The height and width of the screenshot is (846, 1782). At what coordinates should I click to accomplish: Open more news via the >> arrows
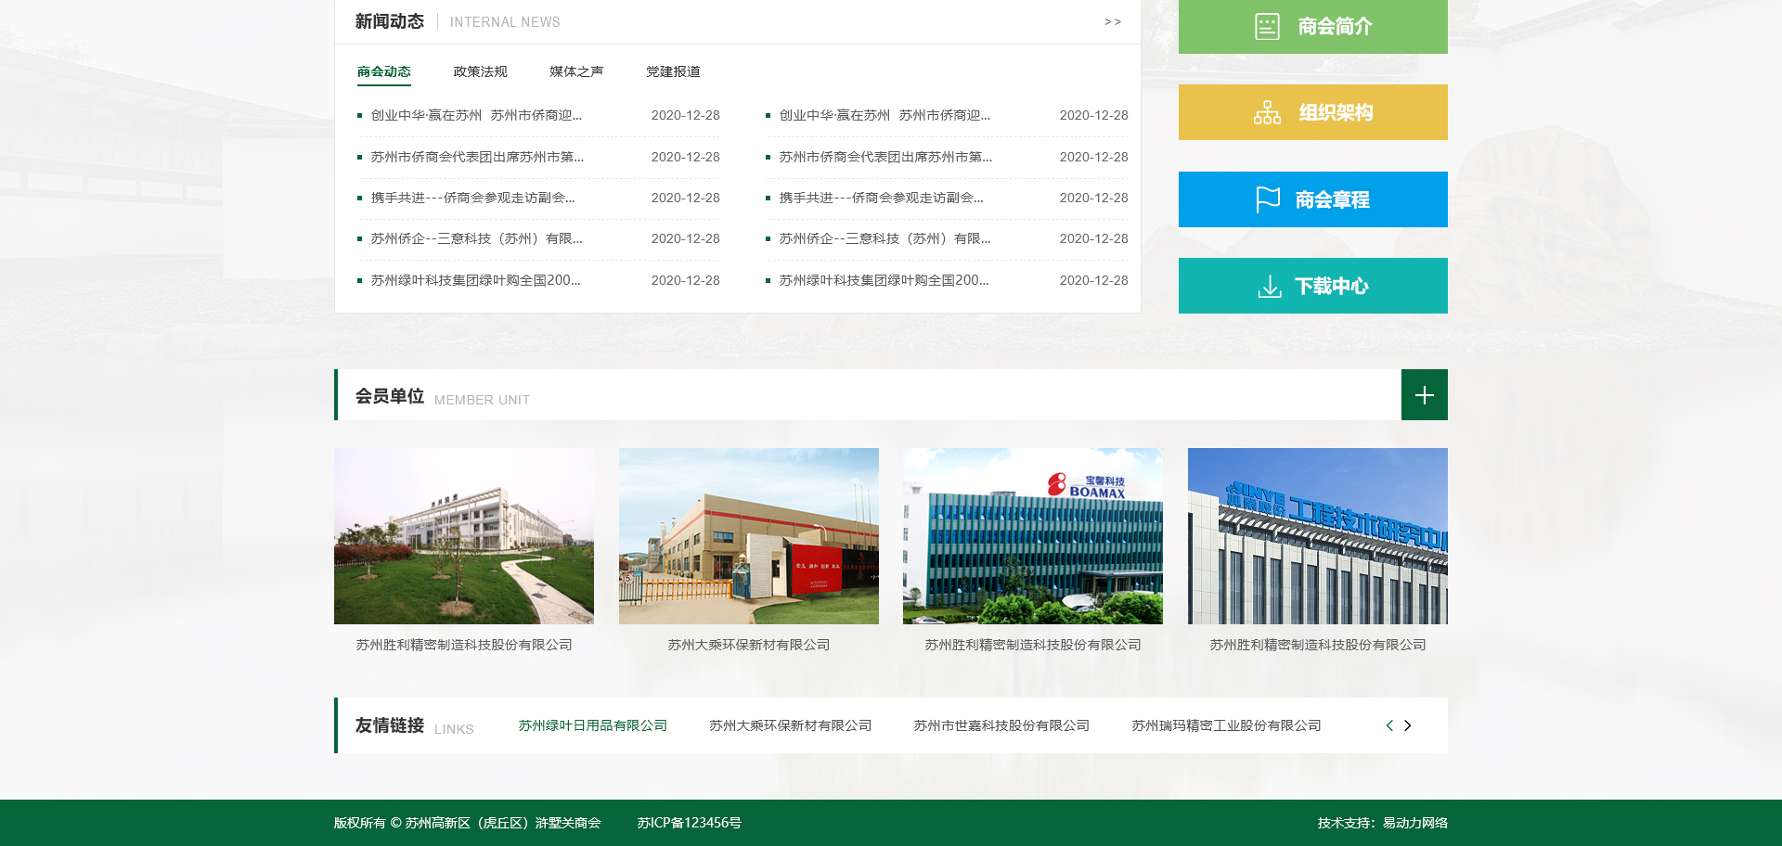pyautogui.click(x=1112, y=22)
